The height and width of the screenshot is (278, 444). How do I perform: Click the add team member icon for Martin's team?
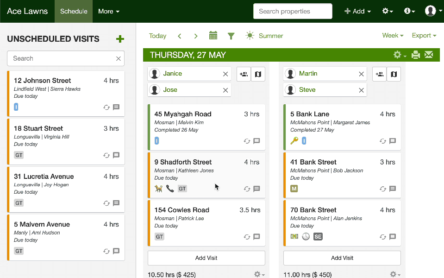pyautogui.click(x=380, y=74)
